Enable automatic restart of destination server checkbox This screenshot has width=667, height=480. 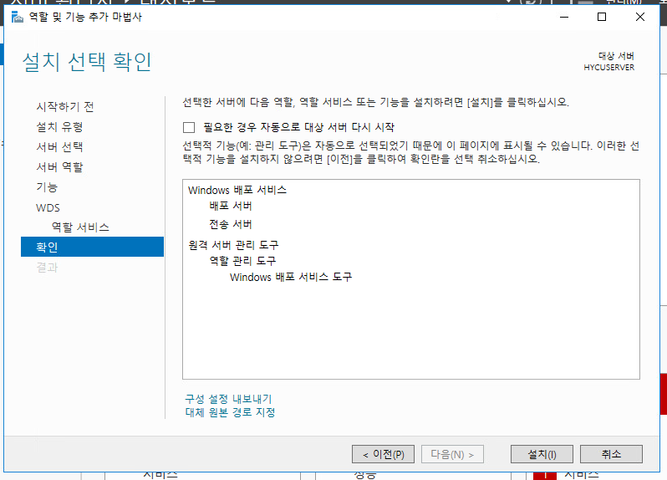[x=189, y=127]
